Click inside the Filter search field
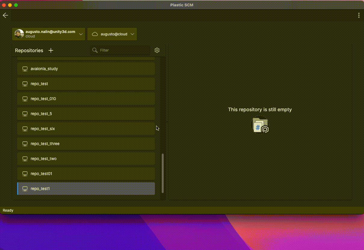This screenshot has width=364, height=250. pyautogui.click(x=120, y=50)
